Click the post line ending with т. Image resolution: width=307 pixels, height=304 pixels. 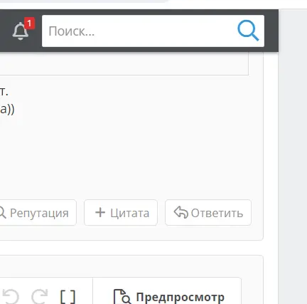click(x=4, y=92)
